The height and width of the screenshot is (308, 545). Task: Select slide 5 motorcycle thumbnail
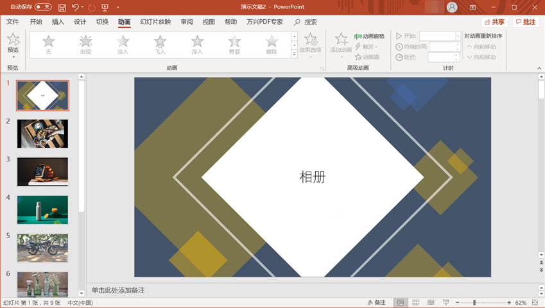[x=43, y=248]
